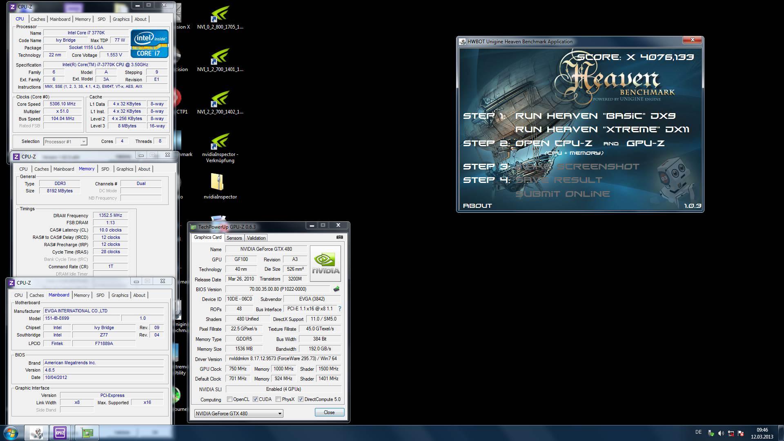The height and width of the screenshot is (441, 784).
Task: Switch to GPU-Z Validation tab
Action: coord(256,238)
